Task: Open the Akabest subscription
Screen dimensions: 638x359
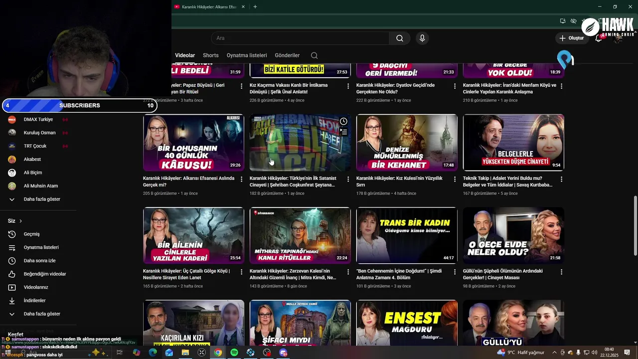Action: click(x=32, y=159)
